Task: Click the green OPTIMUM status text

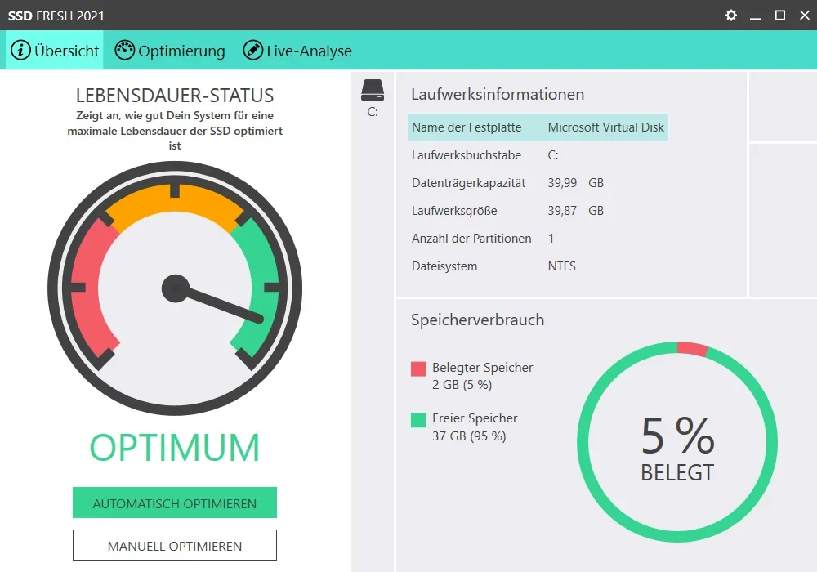Action: click(x=175, y=448)
